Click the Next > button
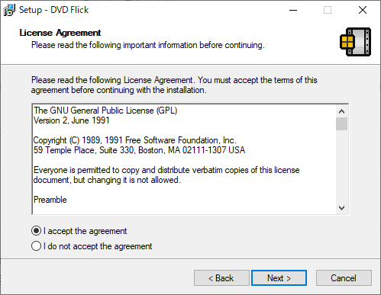This screenshot has height=295, width=381. (279, 278)
